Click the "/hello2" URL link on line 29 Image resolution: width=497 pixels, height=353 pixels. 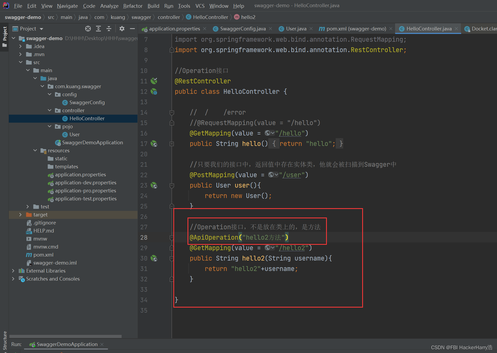(x=292, y=248)
